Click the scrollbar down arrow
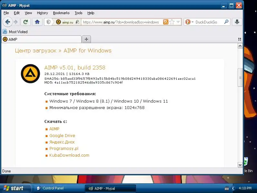The height and width of the screenshot is (193, 257). [240, 165]
